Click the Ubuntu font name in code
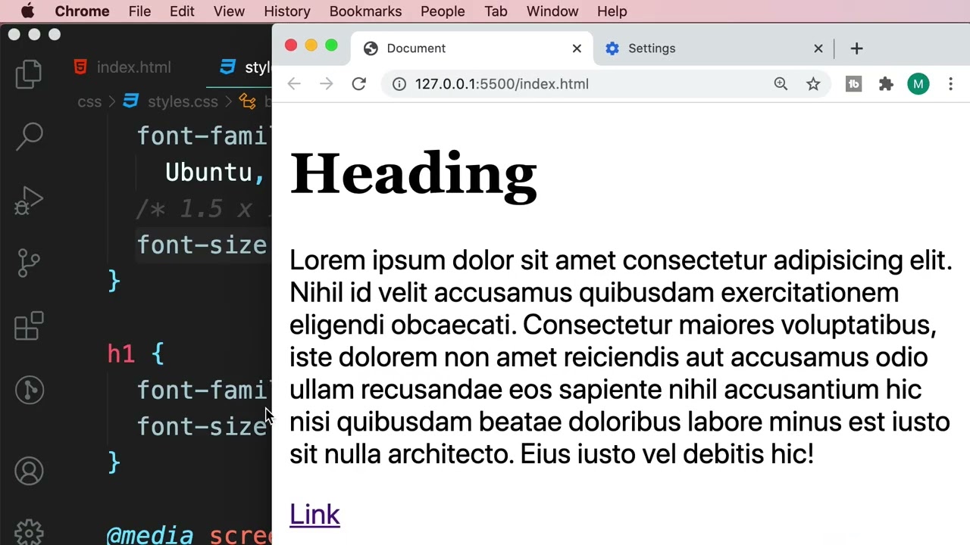The height and width of the screenshot is (545, 970). pyautogui.click(x=208, y=173)
